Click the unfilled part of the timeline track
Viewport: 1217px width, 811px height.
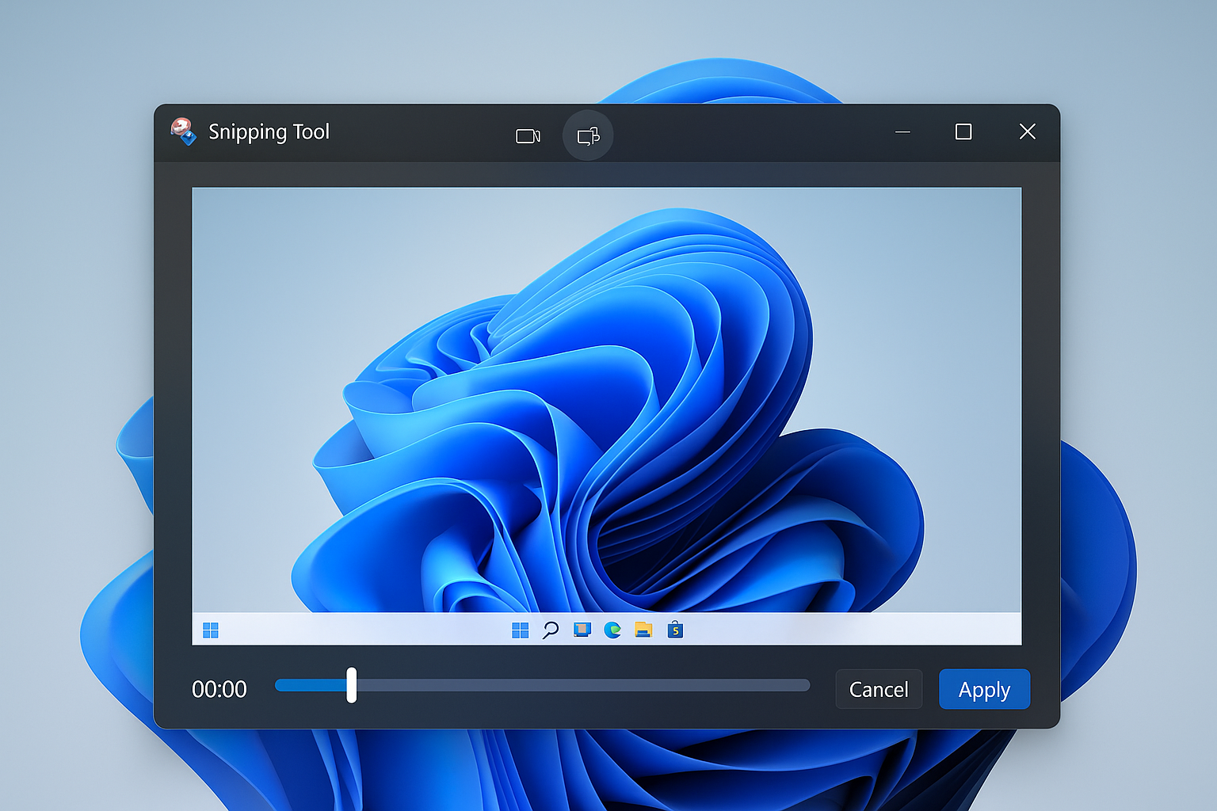(583, 685)
